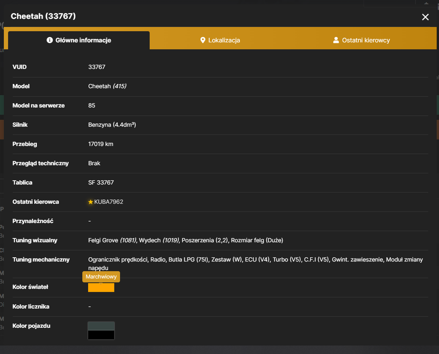Click the Przynależność row label

coord(33,221)
